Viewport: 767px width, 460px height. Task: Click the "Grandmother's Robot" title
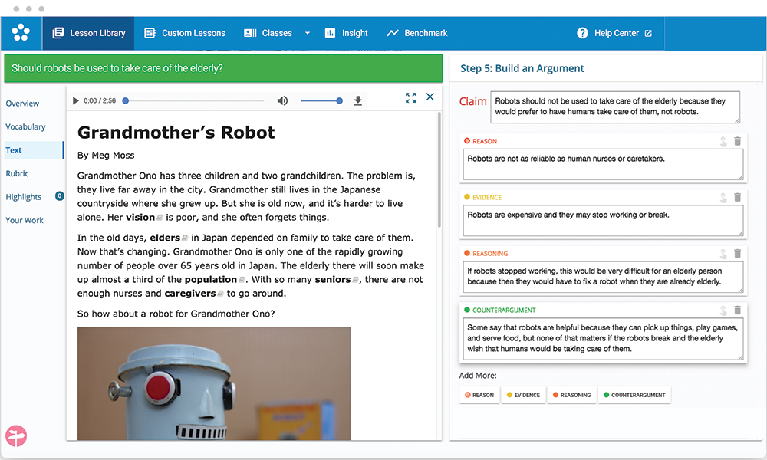(176, 133)
